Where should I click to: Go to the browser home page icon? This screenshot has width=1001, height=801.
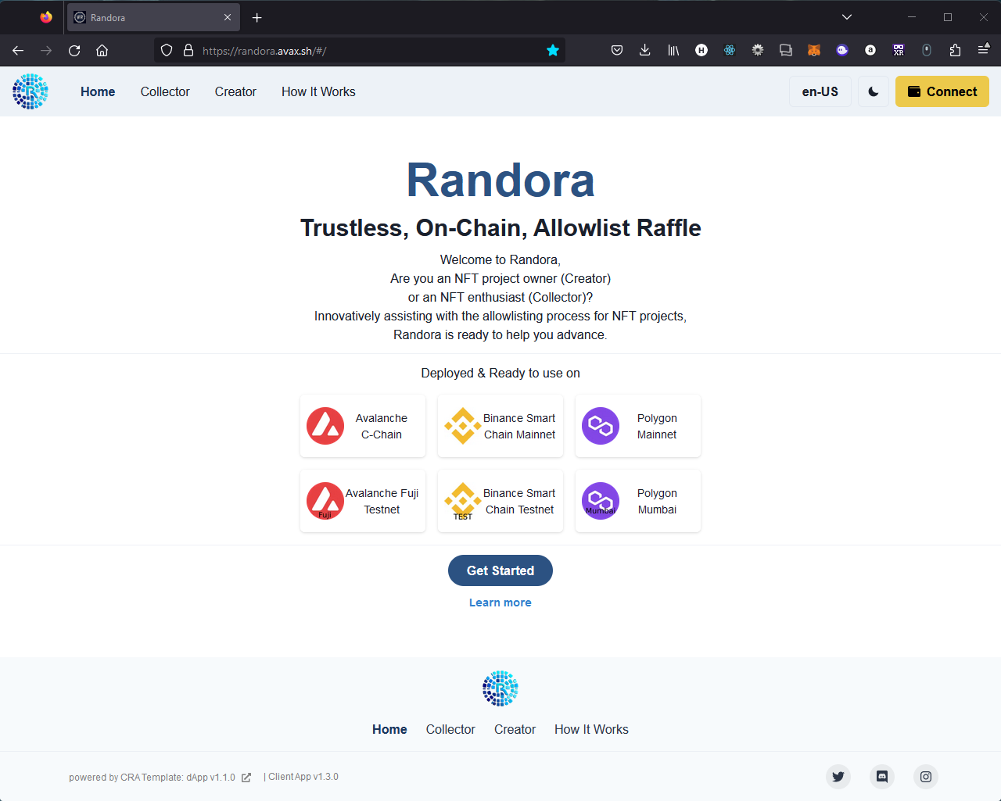(x=102, y=50)
